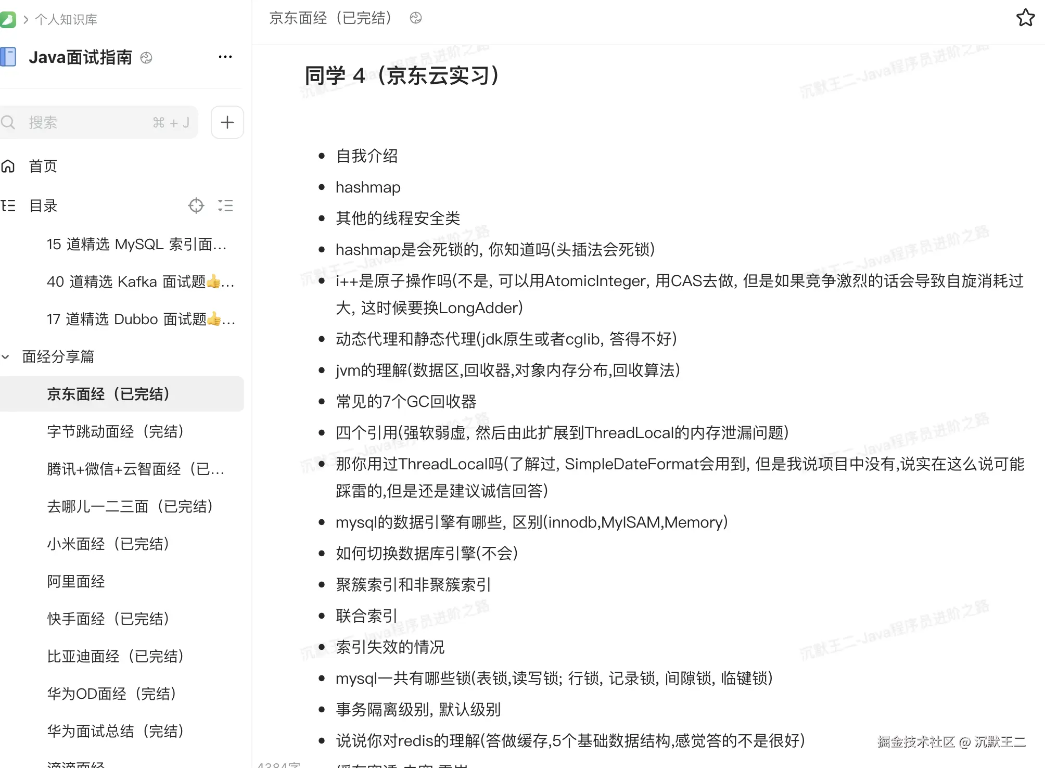
Task: Click the 个人知识库 breadcrumb link
Action: pyautogui.click(x=66, y=20)
